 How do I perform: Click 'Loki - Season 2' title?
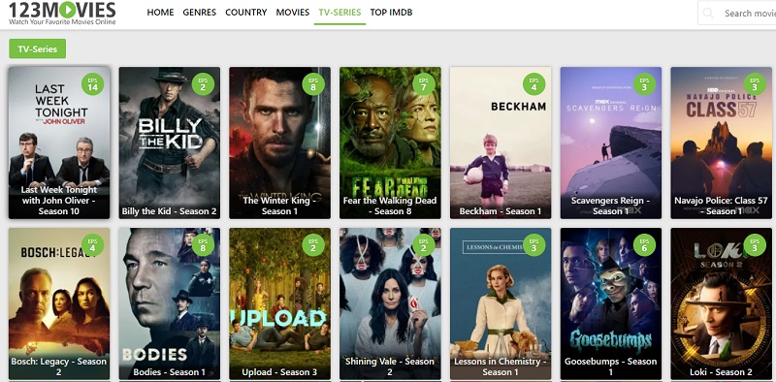click(x=721, y=372)
